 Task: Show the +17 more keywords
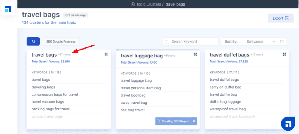[x=64, y=54]
